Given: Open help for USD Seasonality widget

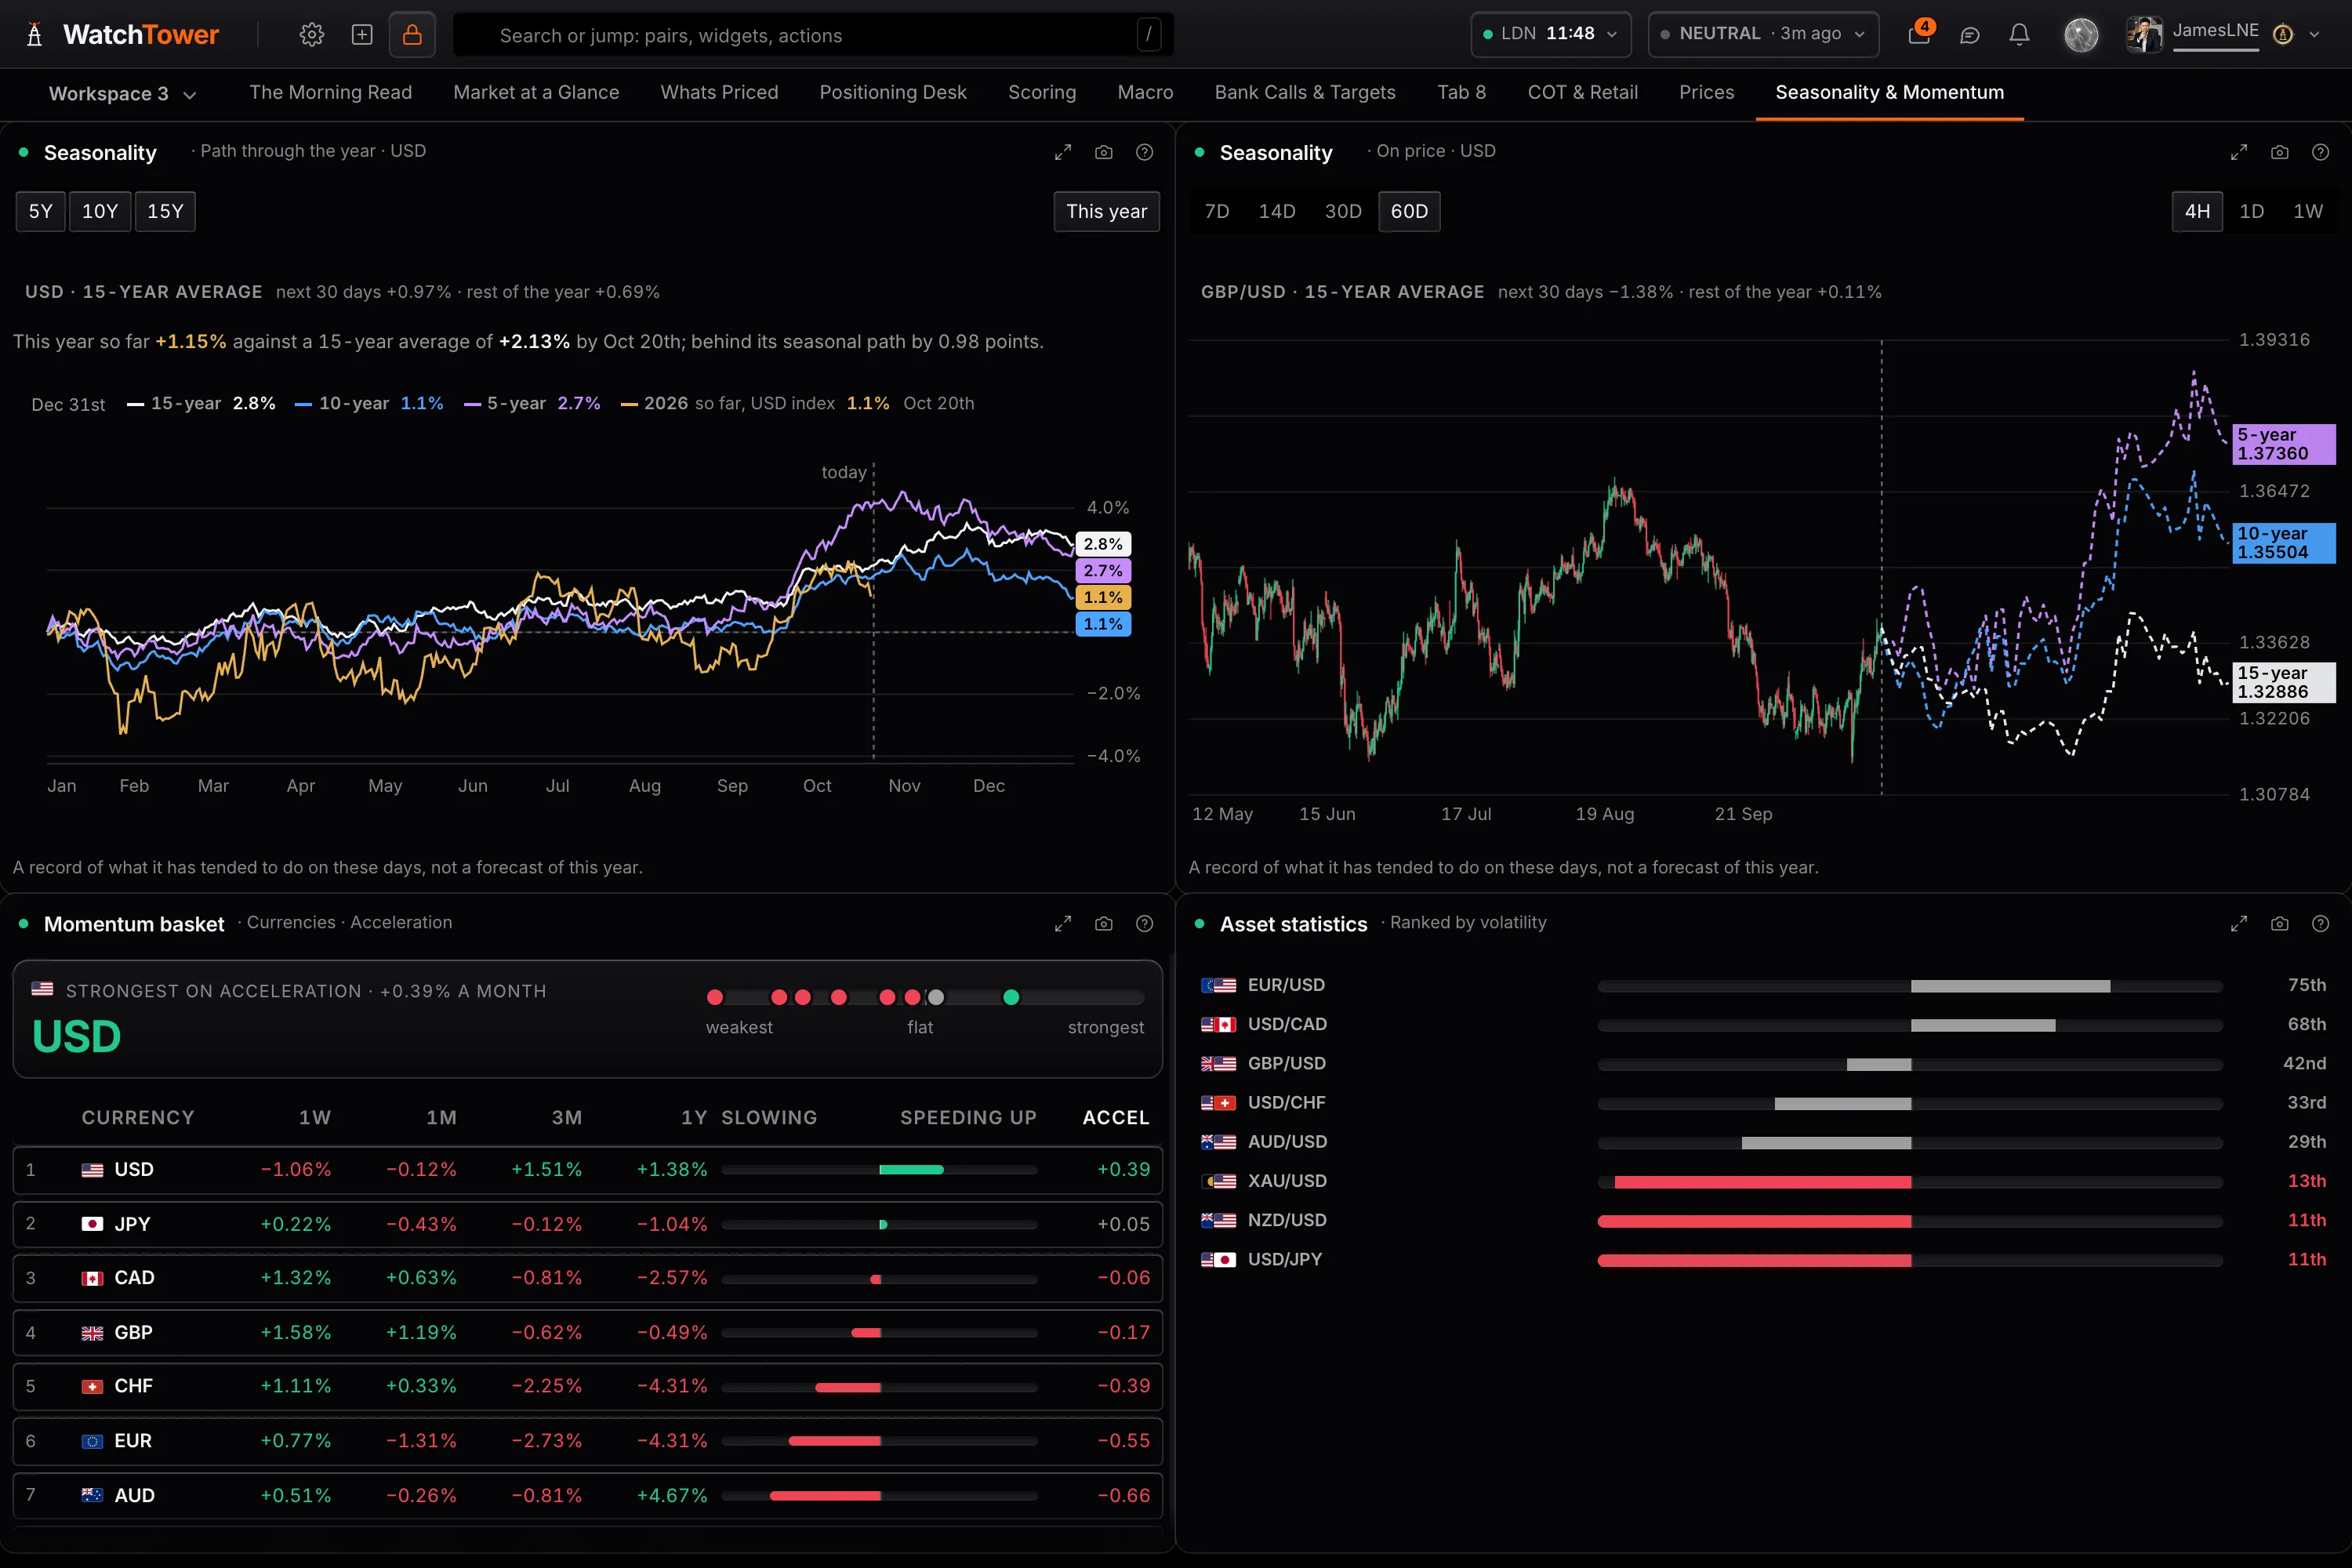Looking at the screenshot, I should pos(1145,152).
